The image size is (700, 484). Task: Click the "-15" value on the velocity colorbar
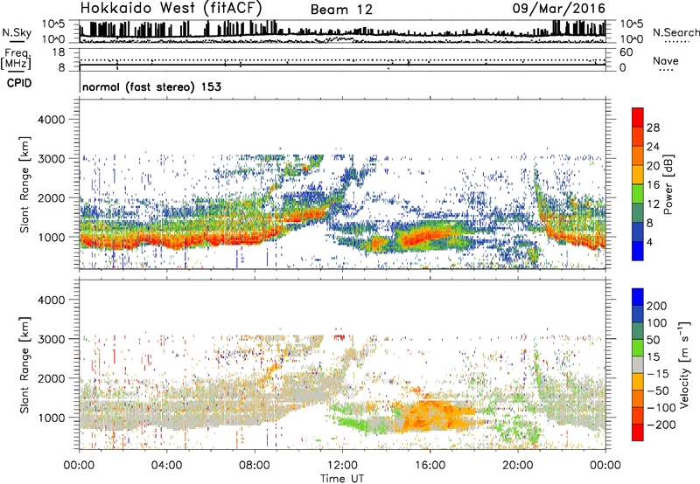(658, 374)
